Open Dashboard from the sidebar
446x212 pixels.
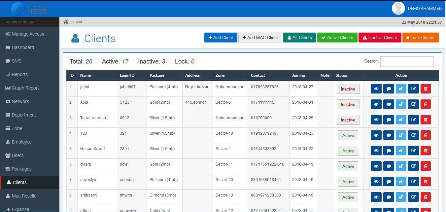point(23,47)
